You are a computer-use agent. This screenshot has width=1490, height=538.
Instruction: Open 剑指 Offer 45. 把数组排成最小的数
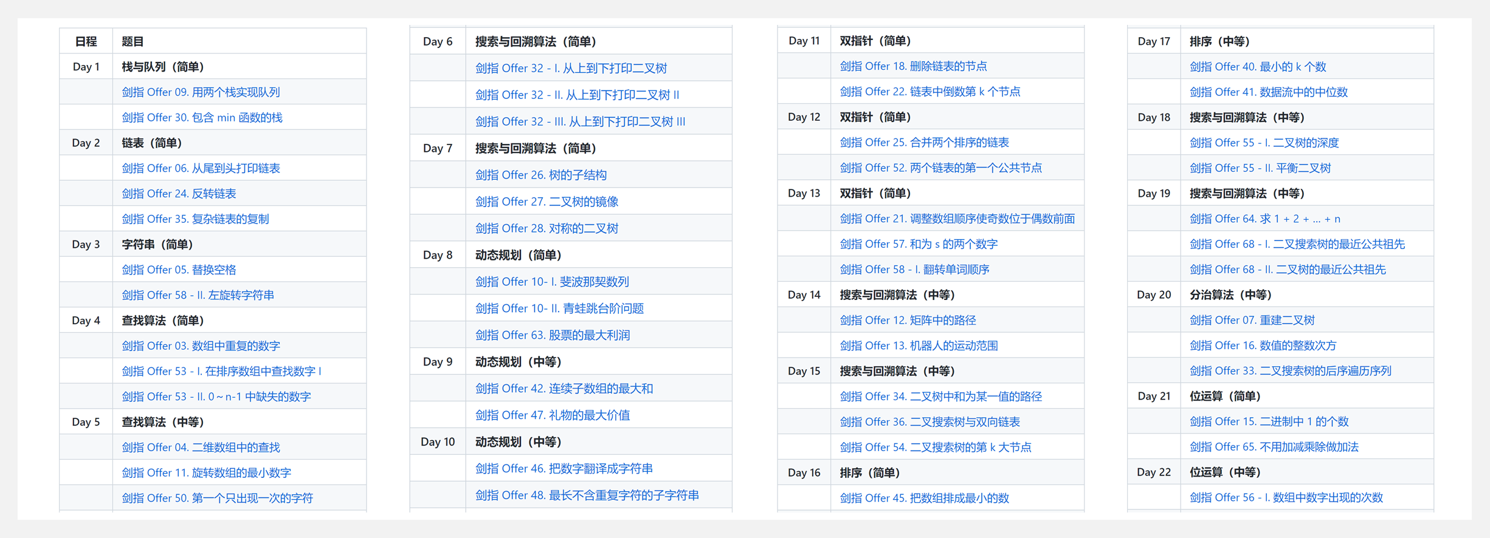pyautogui.click(x=924, y=499)
